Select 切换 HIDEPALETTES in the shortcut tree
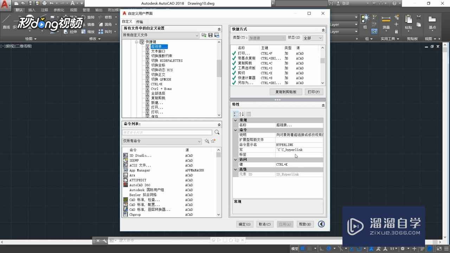The width and height of the screenshot is (450, 253). 167,60
